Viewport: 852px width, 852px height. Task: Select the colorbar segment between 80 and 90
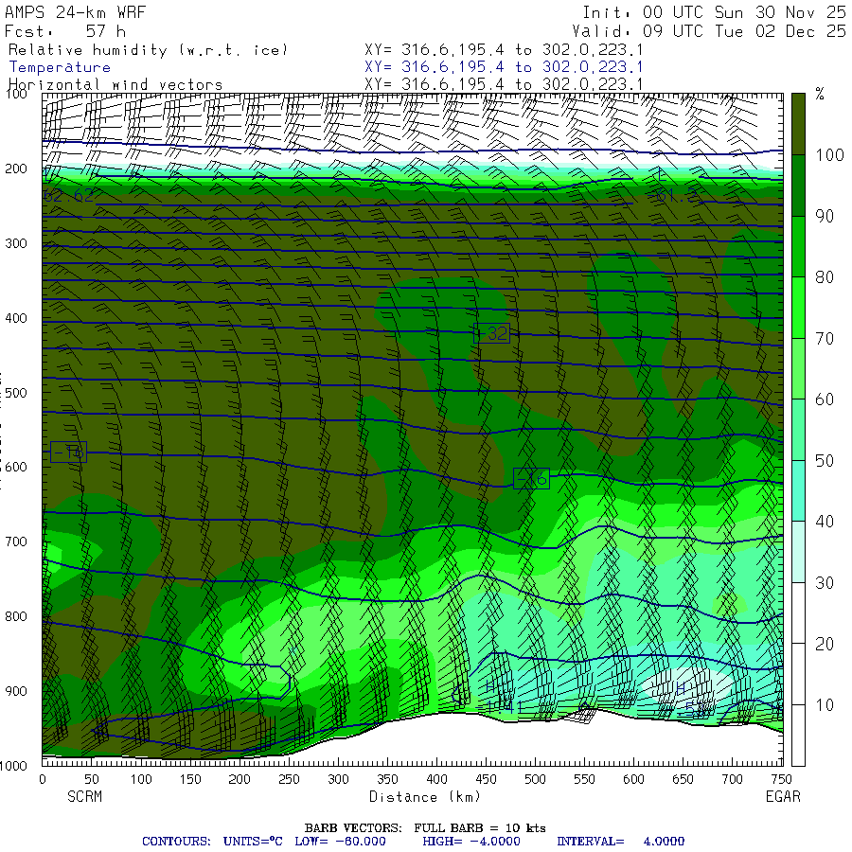(798, 247)
